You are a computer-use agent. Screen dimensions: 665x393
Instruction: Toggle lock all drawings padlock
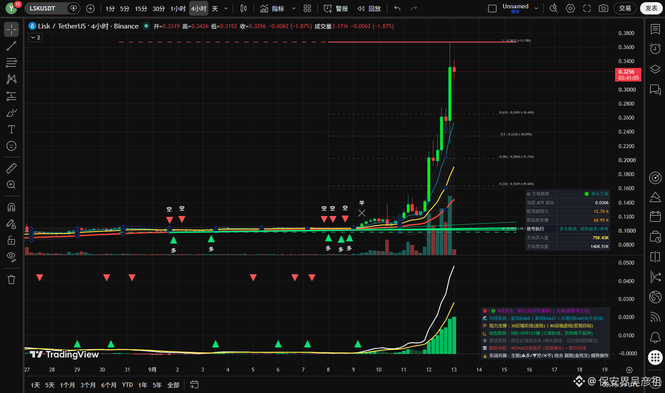11,240
